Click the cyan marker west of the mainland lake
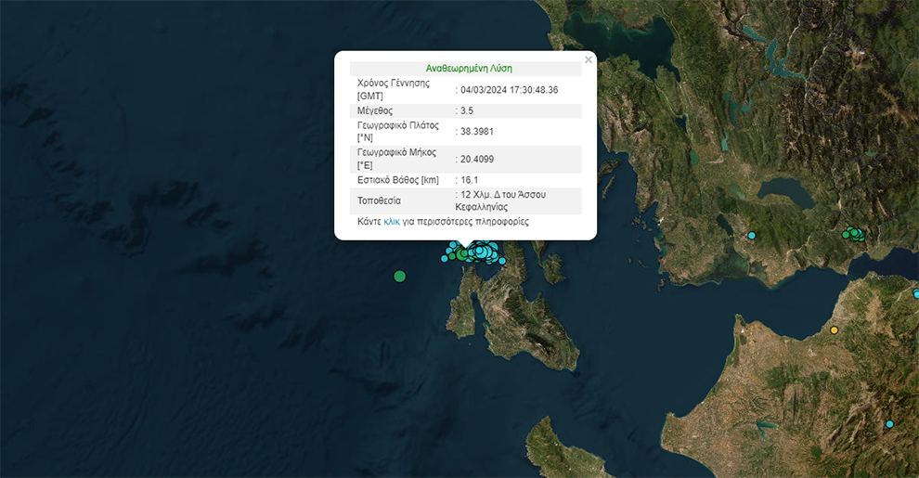 point(752,236)
